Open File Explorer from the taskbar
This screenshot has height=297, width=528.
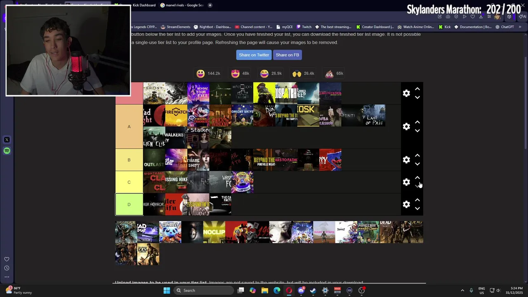[x=265, y=290]
